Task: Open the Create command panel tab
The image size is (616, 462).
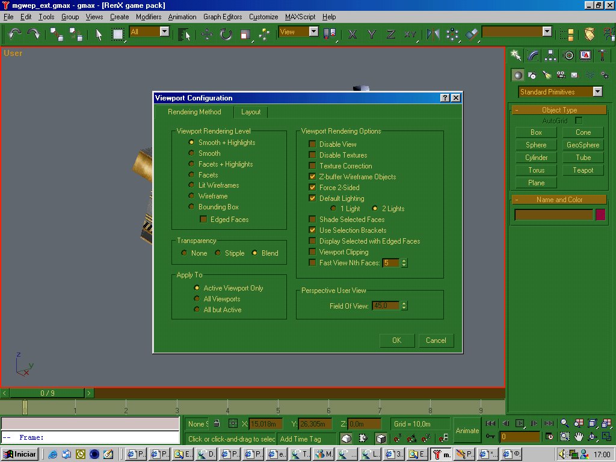Action: pyautogui.click(x=516, y=55)
